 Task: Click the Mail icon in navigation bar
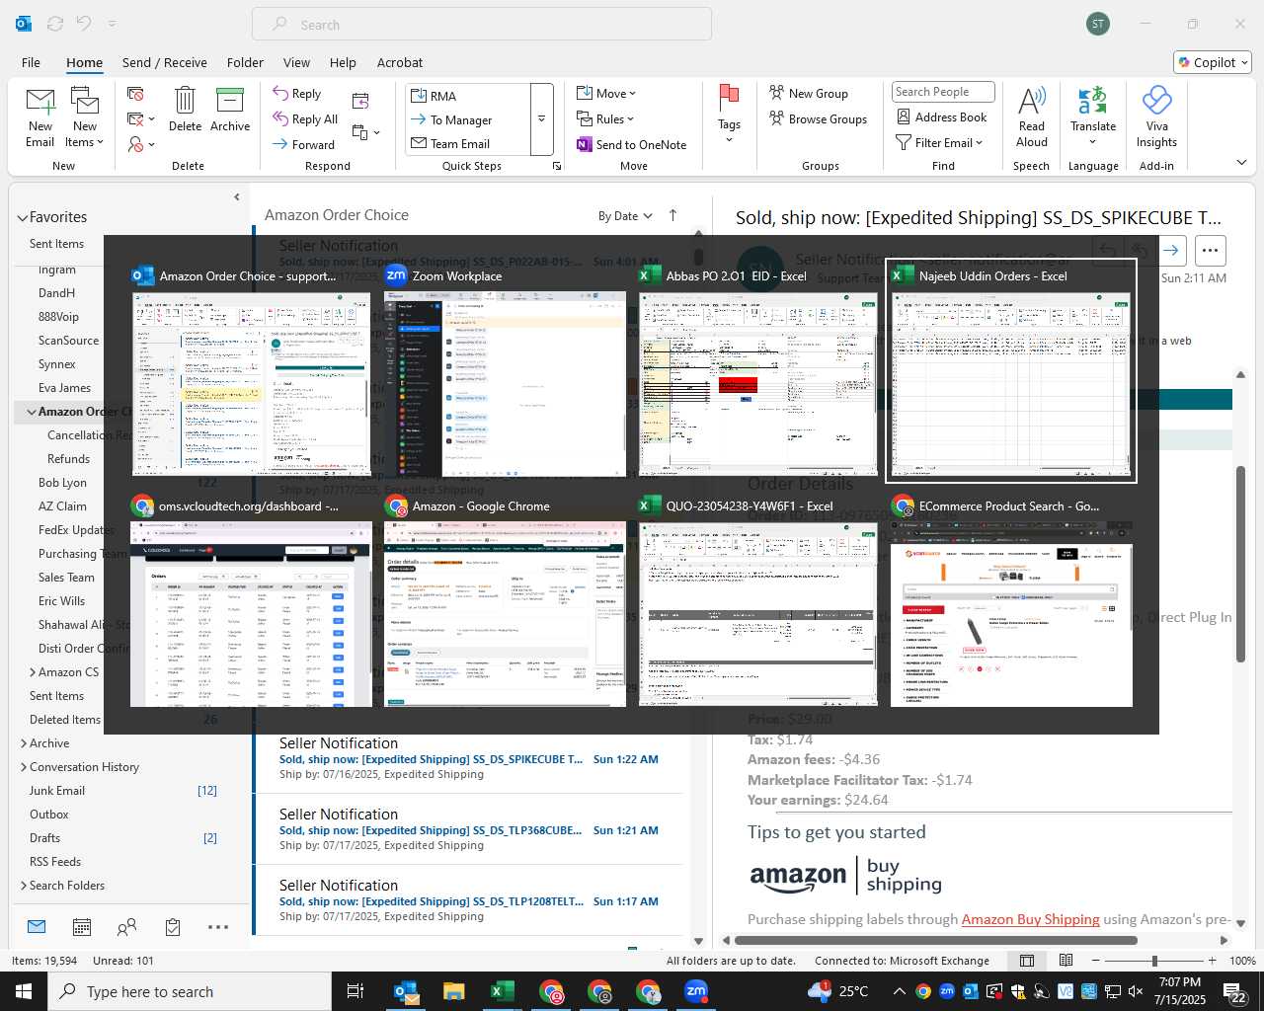click(37, 927)
